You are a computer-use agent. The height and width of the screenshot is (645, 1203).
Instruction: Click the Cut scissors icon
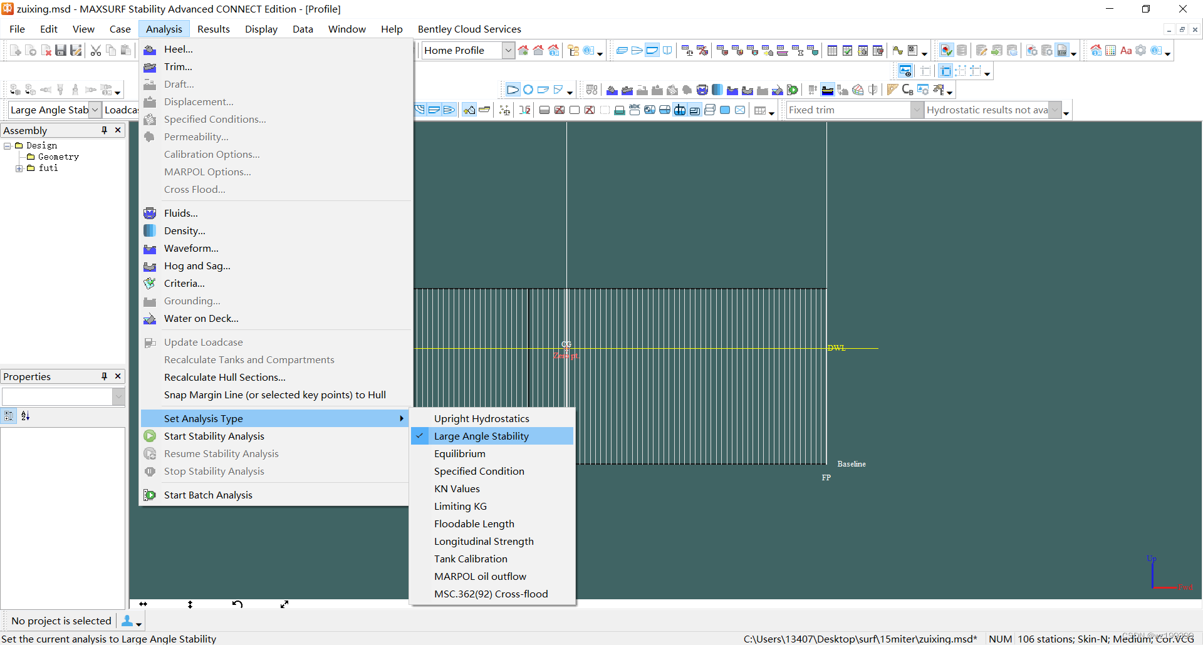[96, 51]
